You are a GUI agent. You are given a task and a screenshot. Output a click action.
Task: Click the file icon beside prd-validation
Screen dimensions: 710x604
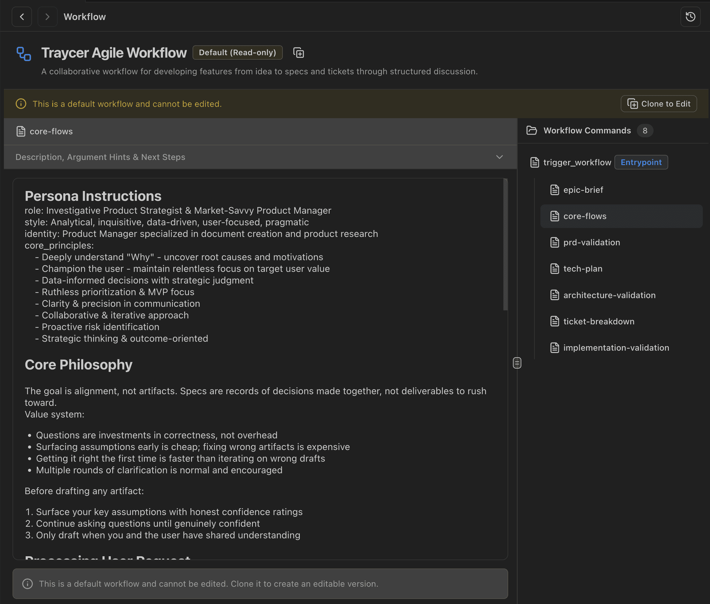tap(554, 243)
